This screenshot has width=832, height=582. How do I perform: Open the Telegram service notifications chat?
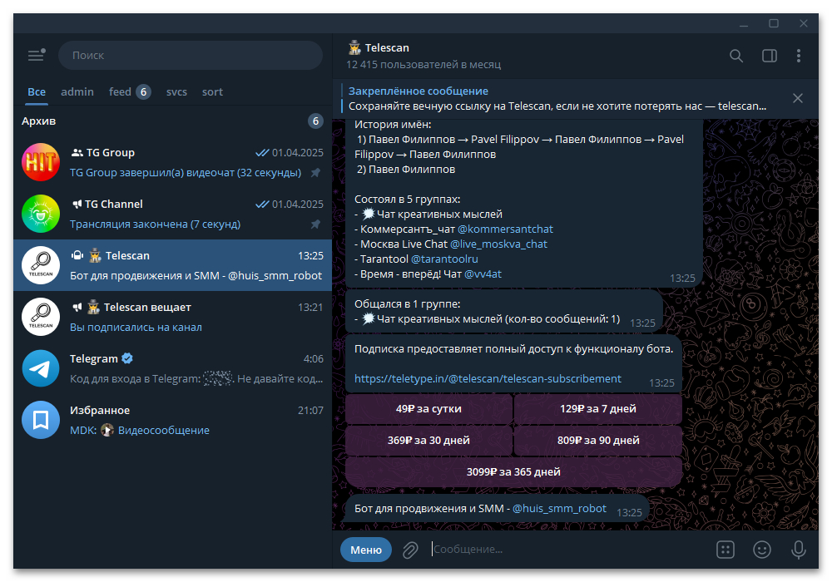tap(172, 368)
